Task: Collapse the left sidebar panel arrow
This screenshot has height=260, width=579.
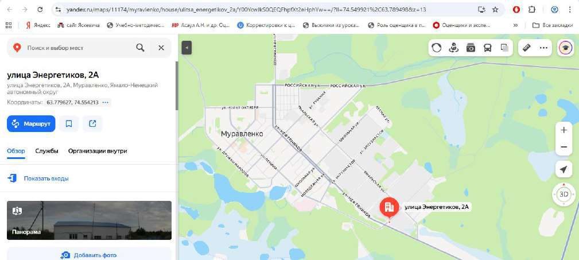Action: [x=187, y=48]
